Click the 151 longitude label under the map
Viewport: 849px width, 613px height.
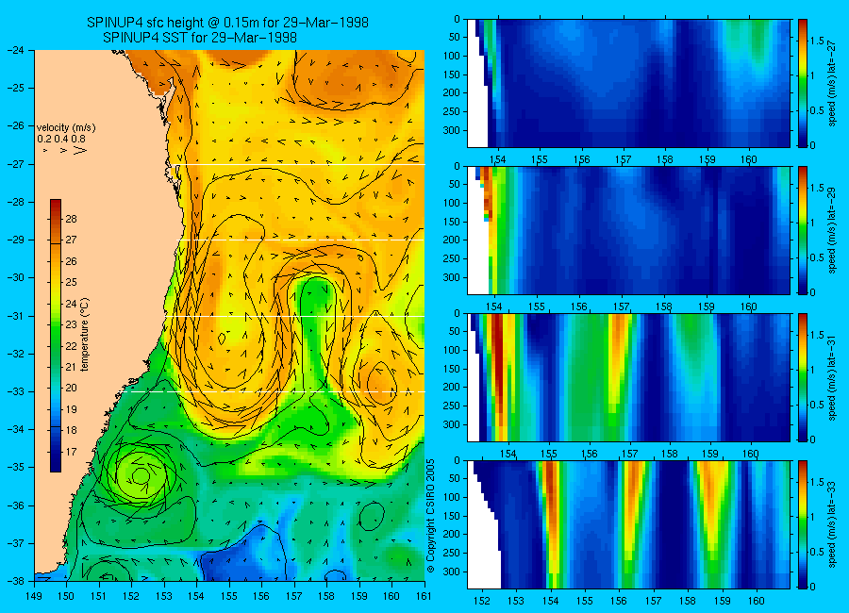click(x=99, y=596)
